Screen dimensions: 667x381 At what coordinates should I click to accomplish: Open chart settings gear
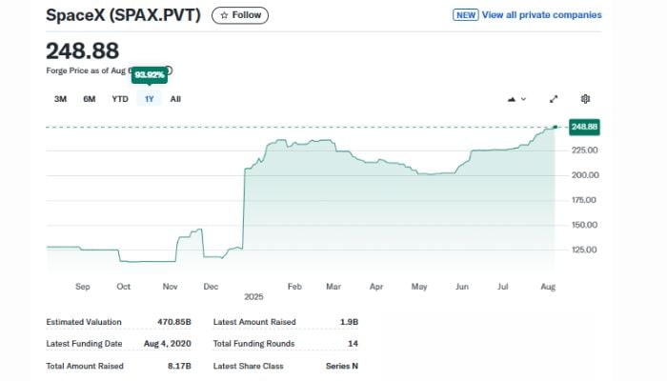click(x=585, y=99)
